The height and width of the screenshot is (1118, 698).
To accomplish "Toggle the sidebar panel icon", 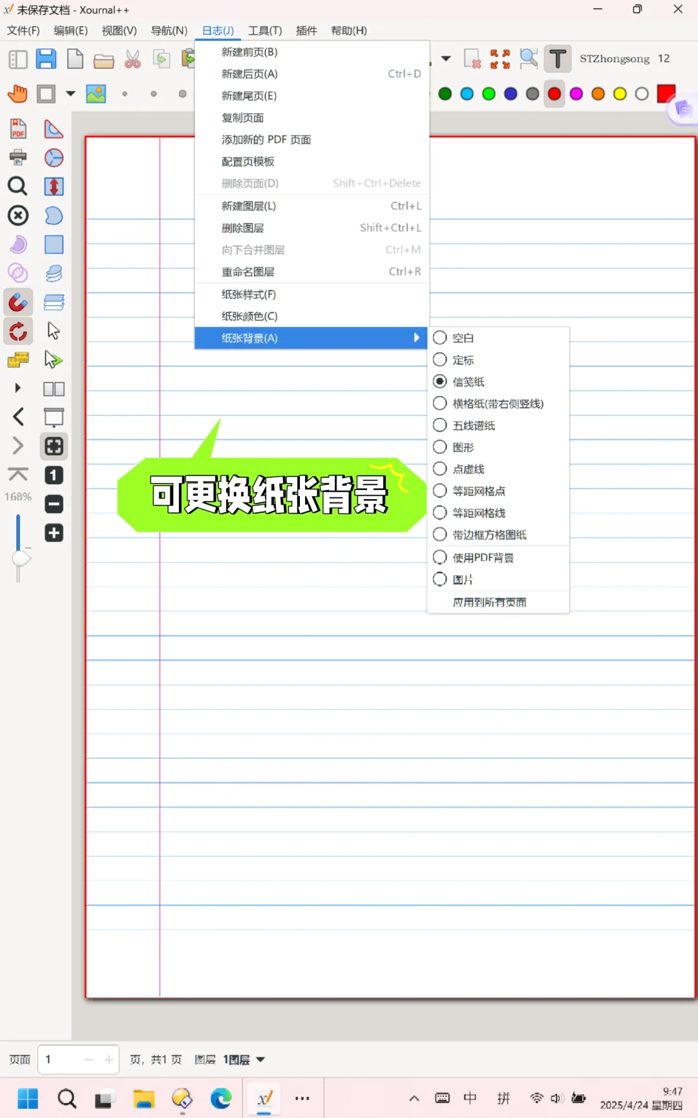I will tap(18, 59).
